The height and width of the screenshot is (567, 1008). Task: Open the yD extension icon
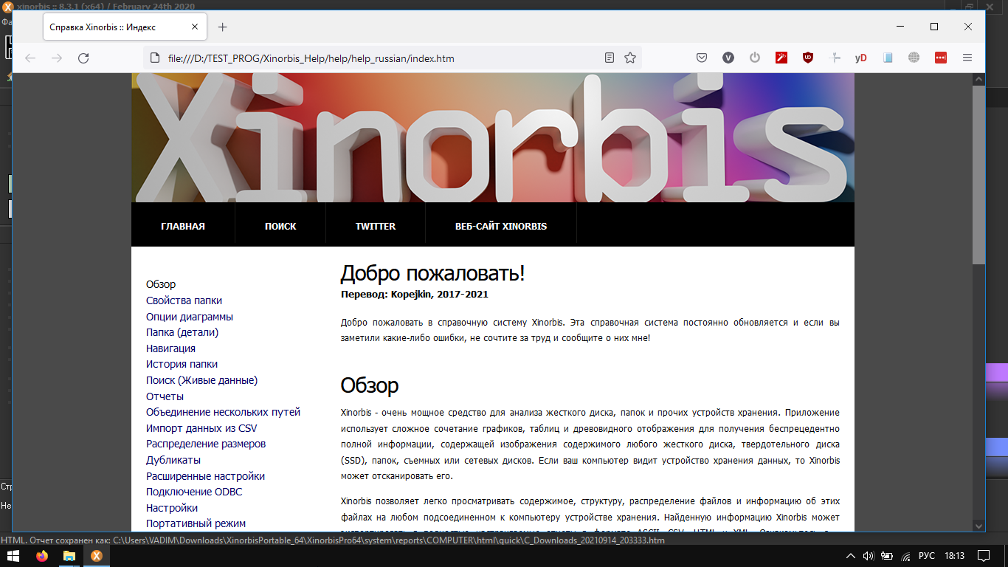pos(861,58)
